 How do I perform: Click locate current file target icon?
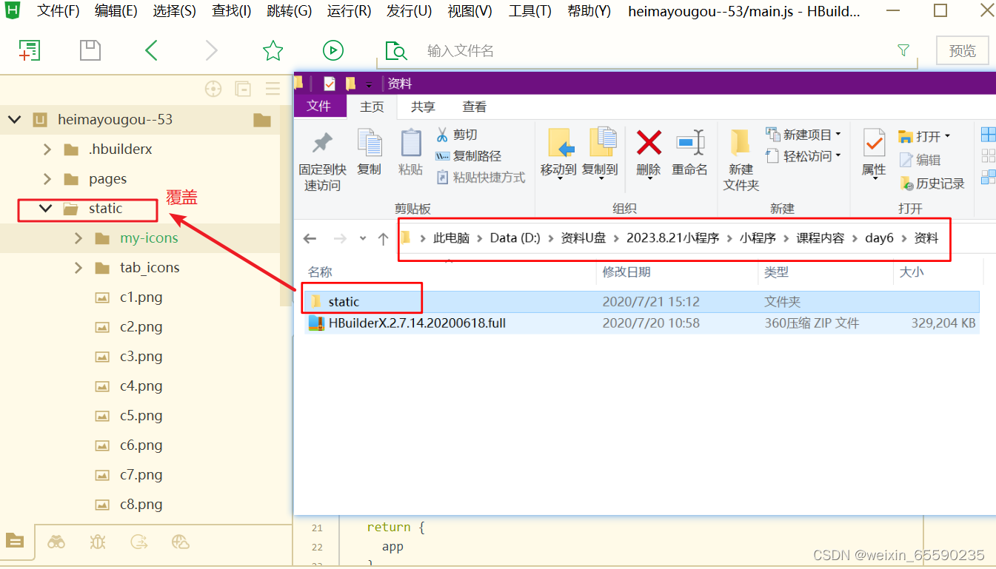click(213, 89)
